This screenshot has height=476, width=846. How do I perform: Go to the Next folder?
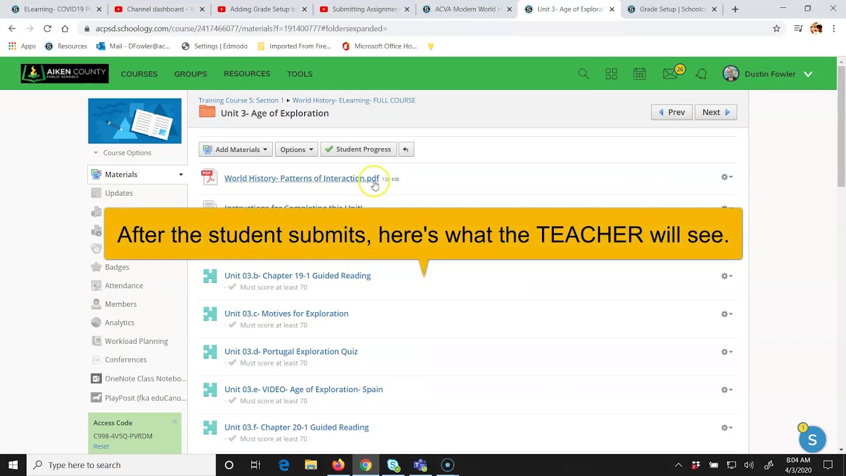point(716,112)
